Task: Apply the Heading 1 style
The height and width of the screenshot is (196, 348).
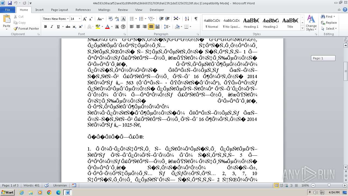Action: pyautogui.click(x=251, y=23)
